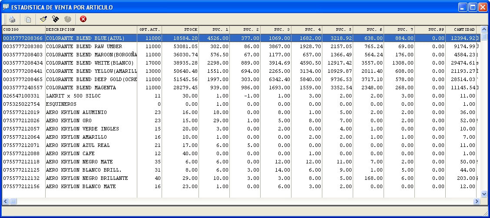Click the window title bar application icon

coord(6,7)
